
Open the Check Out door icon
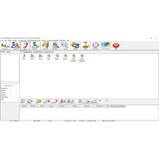point(45,46)
